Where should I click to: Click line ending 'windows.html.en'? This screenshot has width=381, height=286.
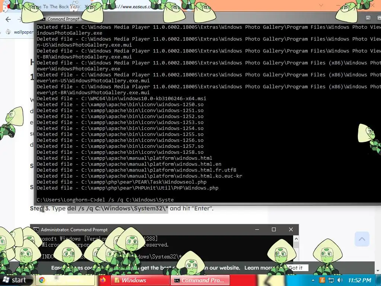(129, 164)
